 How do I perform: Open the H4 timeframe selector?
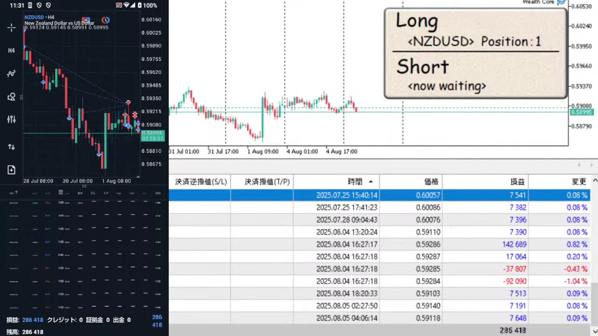(11, 50)
